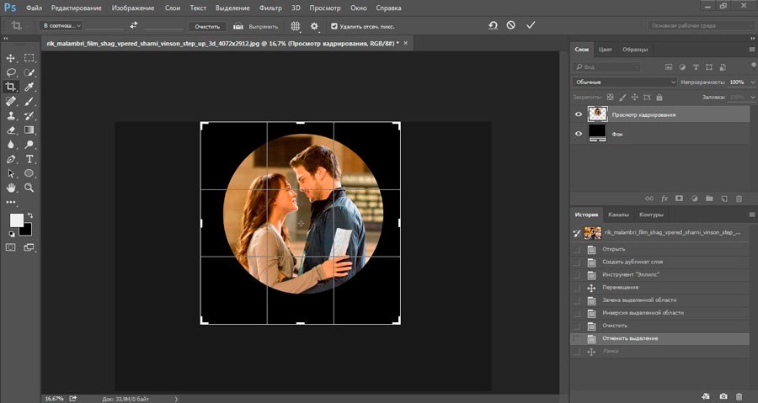758x403 pixels.
Task: Open additional crop settings gear
Action: [314, 26]
